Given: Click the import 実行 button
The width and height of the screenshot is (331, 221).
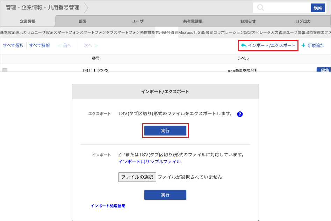Looking at the screenshot, I should tap(165, 195).
